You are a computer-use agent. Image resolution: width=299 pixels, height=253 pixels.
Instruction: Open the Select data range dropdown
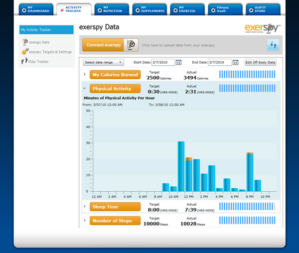pyautogui.click(x=104, y=62)
